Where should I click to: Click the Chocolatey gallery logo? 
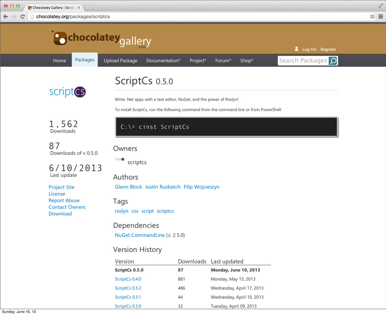tap(102, 39)
